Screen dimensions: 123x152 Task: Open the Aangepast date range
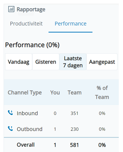click(102, 62)
